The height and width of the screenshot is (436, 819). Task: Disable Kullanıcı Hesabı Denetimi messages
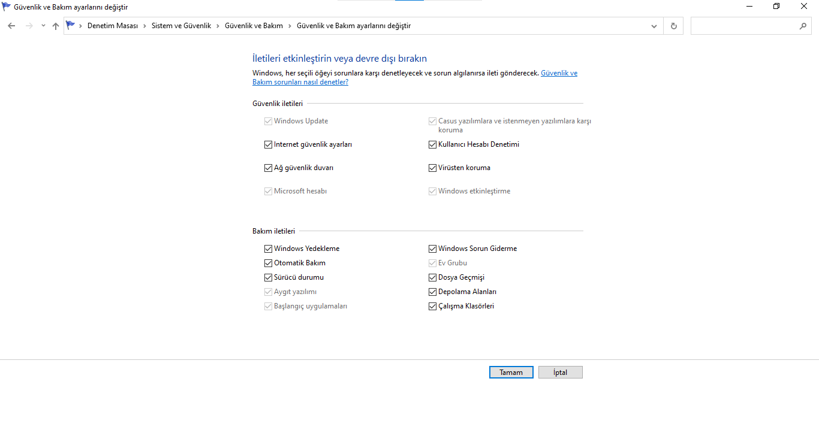(432, 144)
